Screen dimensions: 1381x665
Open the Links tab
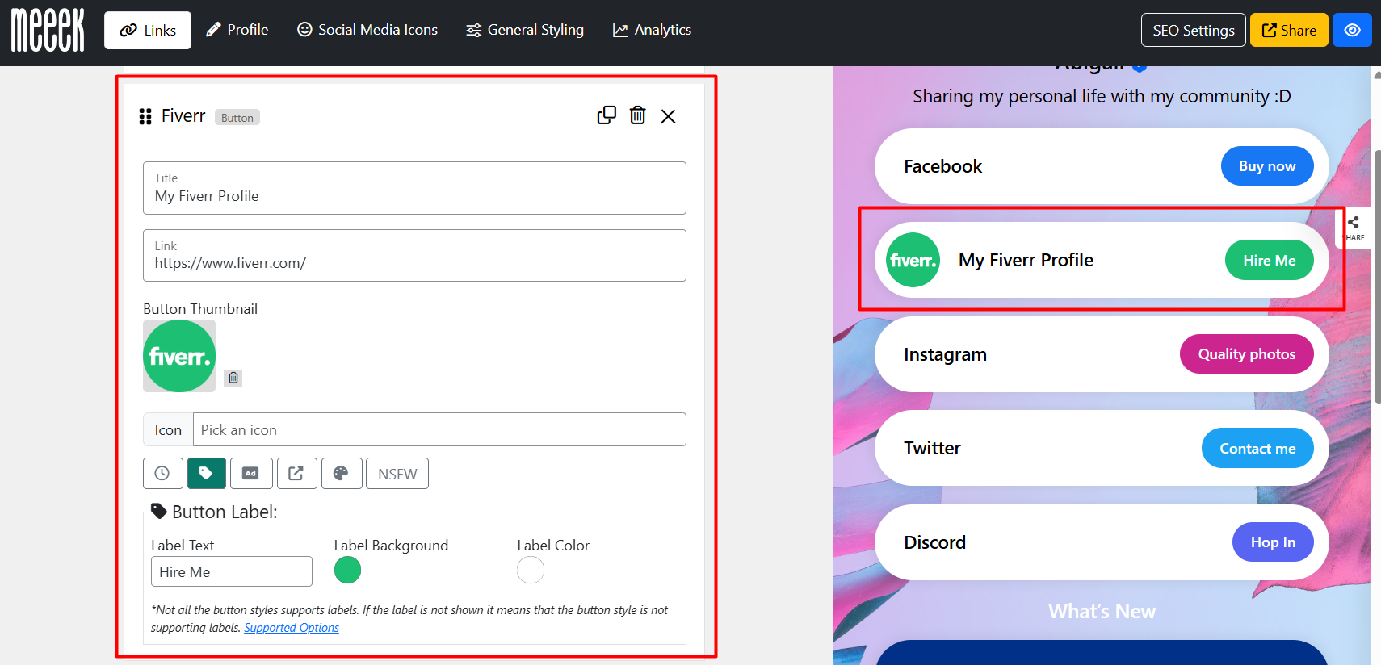click(x=148, y=30)
